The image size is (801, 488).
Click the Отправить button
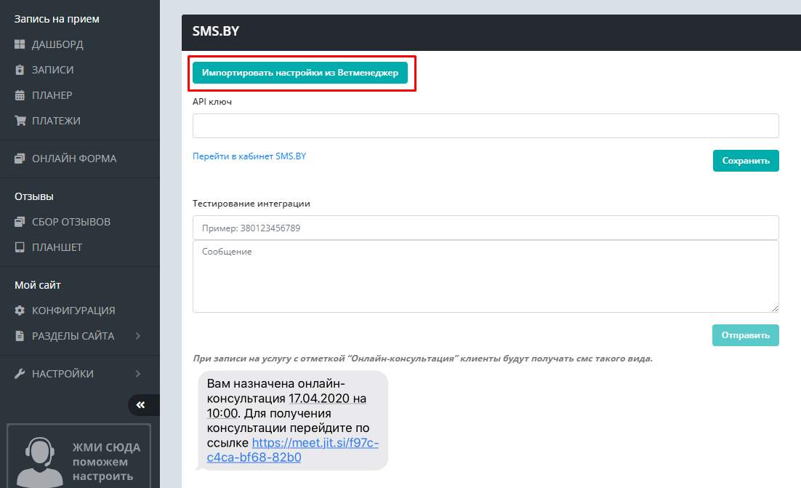tap(746, 335)
